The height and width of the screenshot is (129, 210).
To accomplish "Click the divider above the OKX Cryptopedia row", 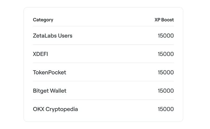I will (103, 100).
